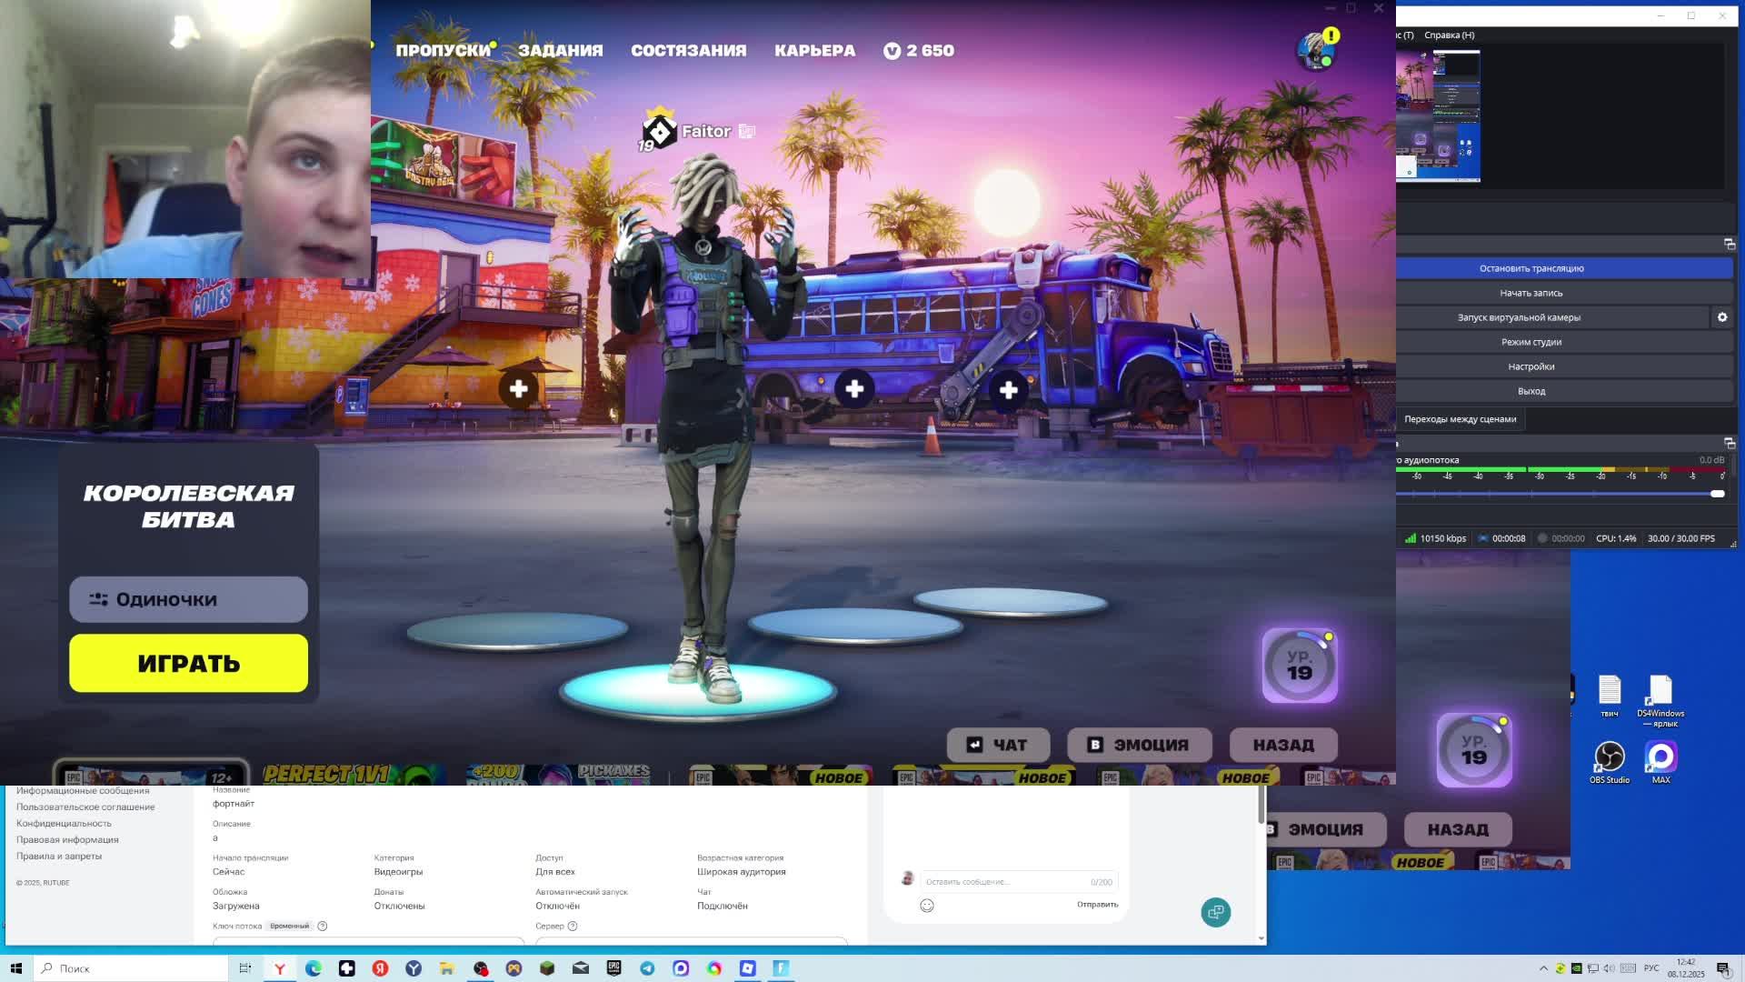Launch Epic Games from the taskbar
Image resolution: width=1745 pixels, height=982 pixels.
point(613,968)
